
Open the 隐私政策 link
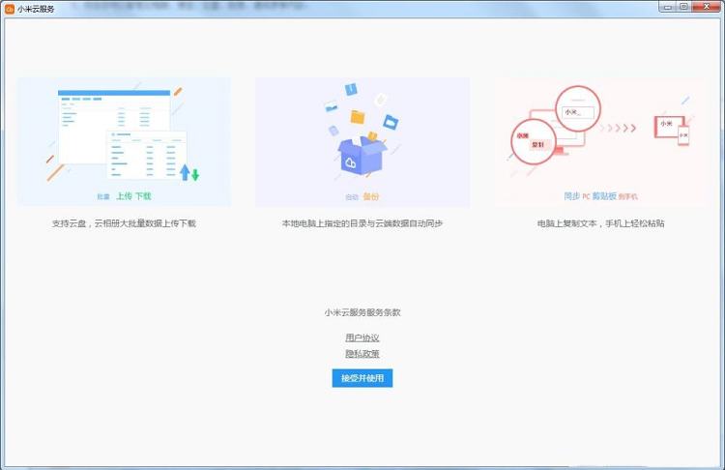click(362, 353)
